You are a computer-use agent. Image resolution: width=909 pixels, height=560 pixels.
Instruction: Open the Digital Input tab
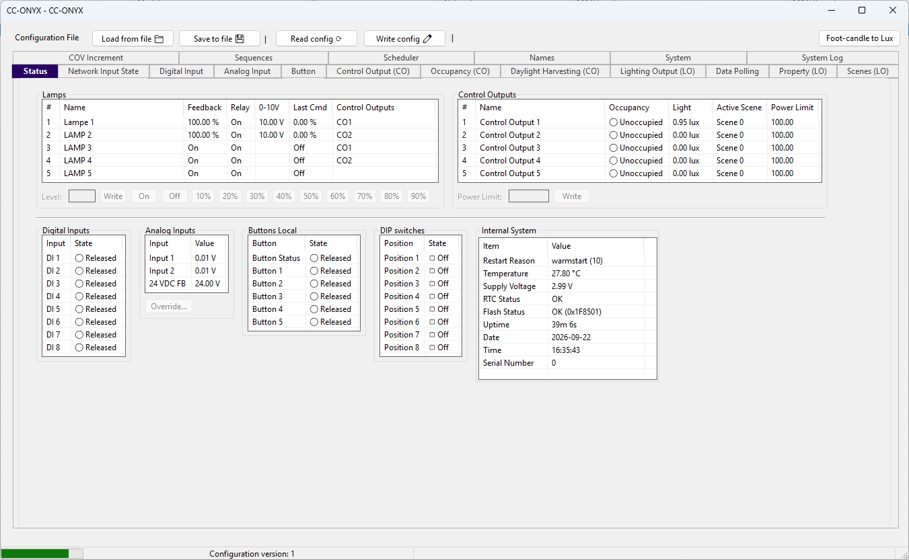181,71
